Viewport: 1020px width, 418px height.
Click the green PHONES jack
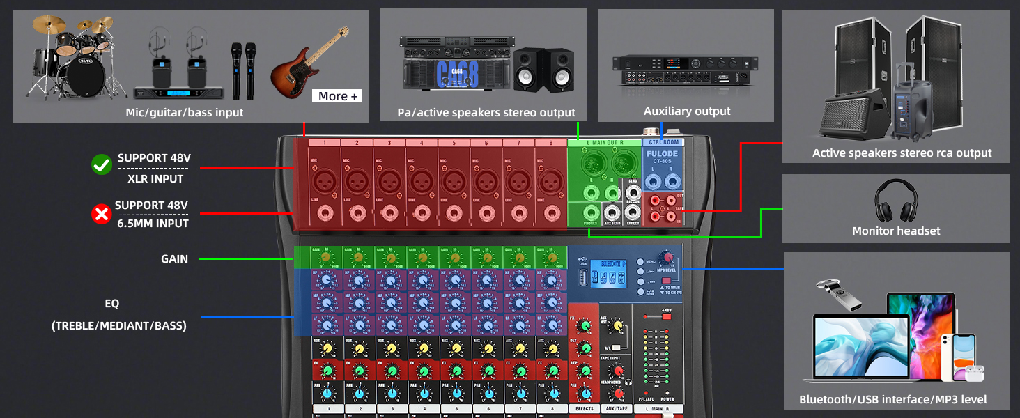coord(591,212)
